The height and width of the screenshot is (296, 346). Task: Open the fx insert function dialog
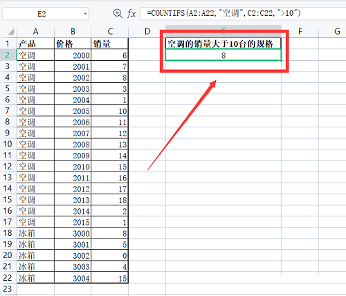131,14
